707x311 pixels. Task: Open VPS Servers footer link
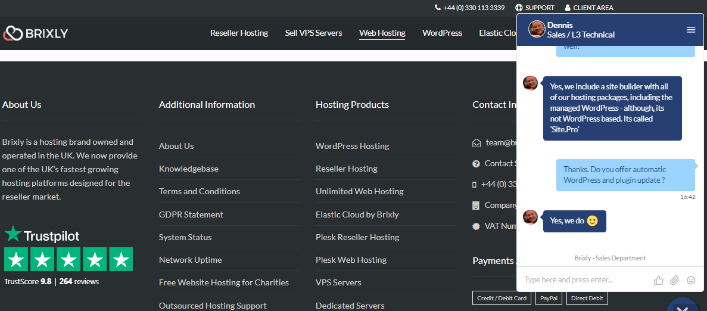click(338, 282)
